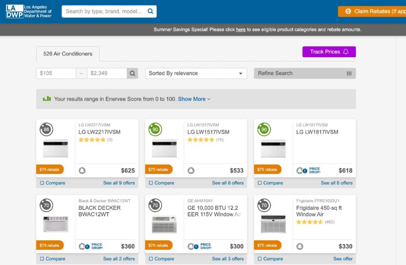This screenshot has height=265, width=406.
Task: Open See offer for Frigidaire FFRE1033U1
Action: pos(343,259)
